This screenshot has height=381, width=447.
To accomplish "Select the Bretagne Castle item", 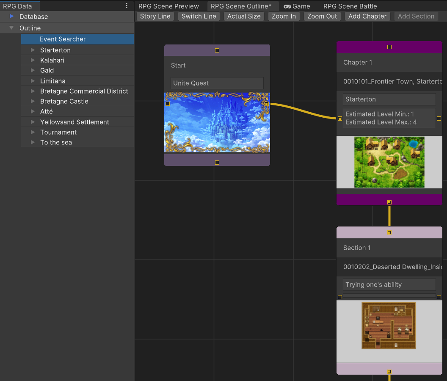I will coord(77,101).
